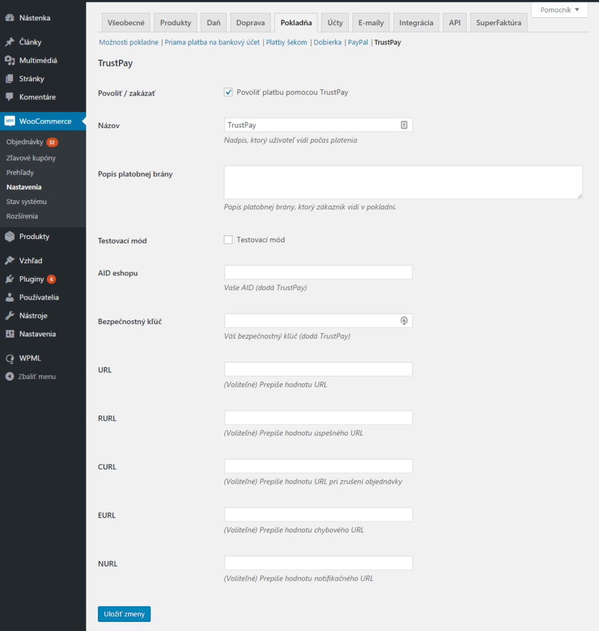Click the WPML icon in the sidebar

pyautogui.click(x=10, y=358)
